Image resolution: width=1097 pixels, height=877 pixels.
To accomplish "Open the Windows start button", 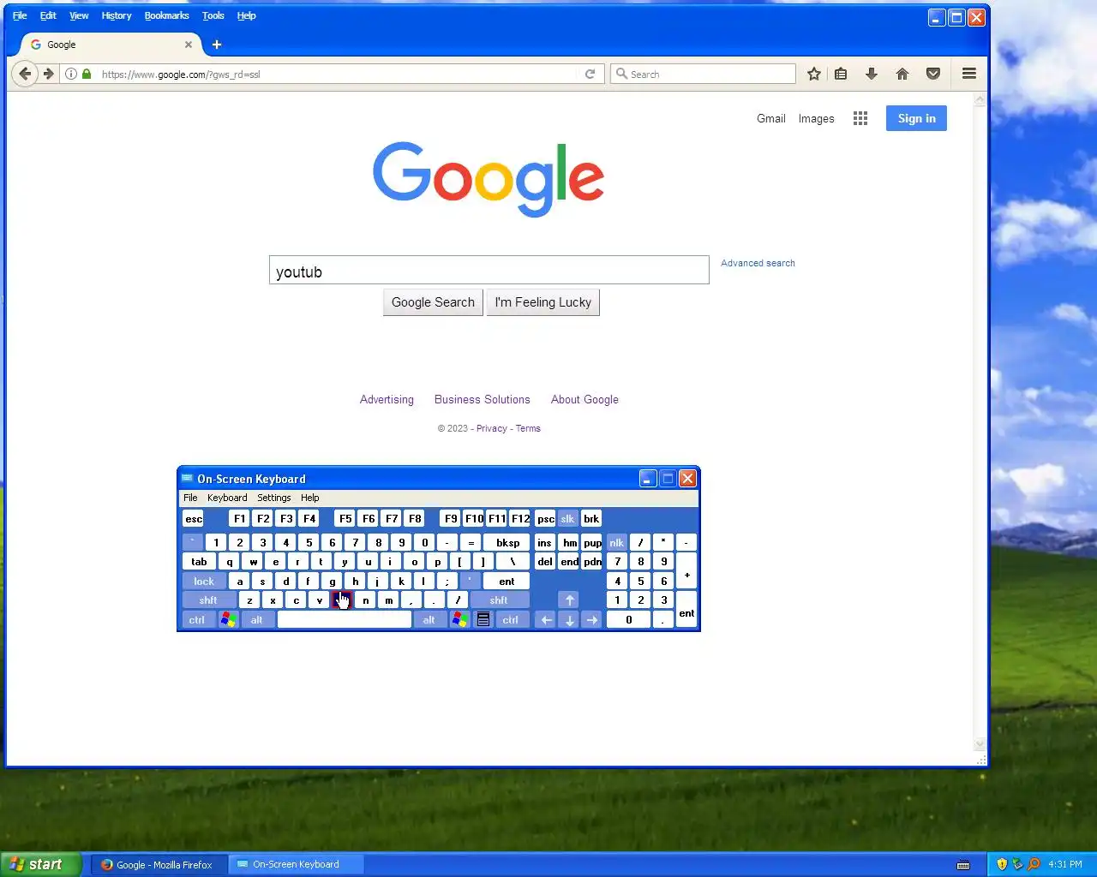I will (x=41, y=864).
